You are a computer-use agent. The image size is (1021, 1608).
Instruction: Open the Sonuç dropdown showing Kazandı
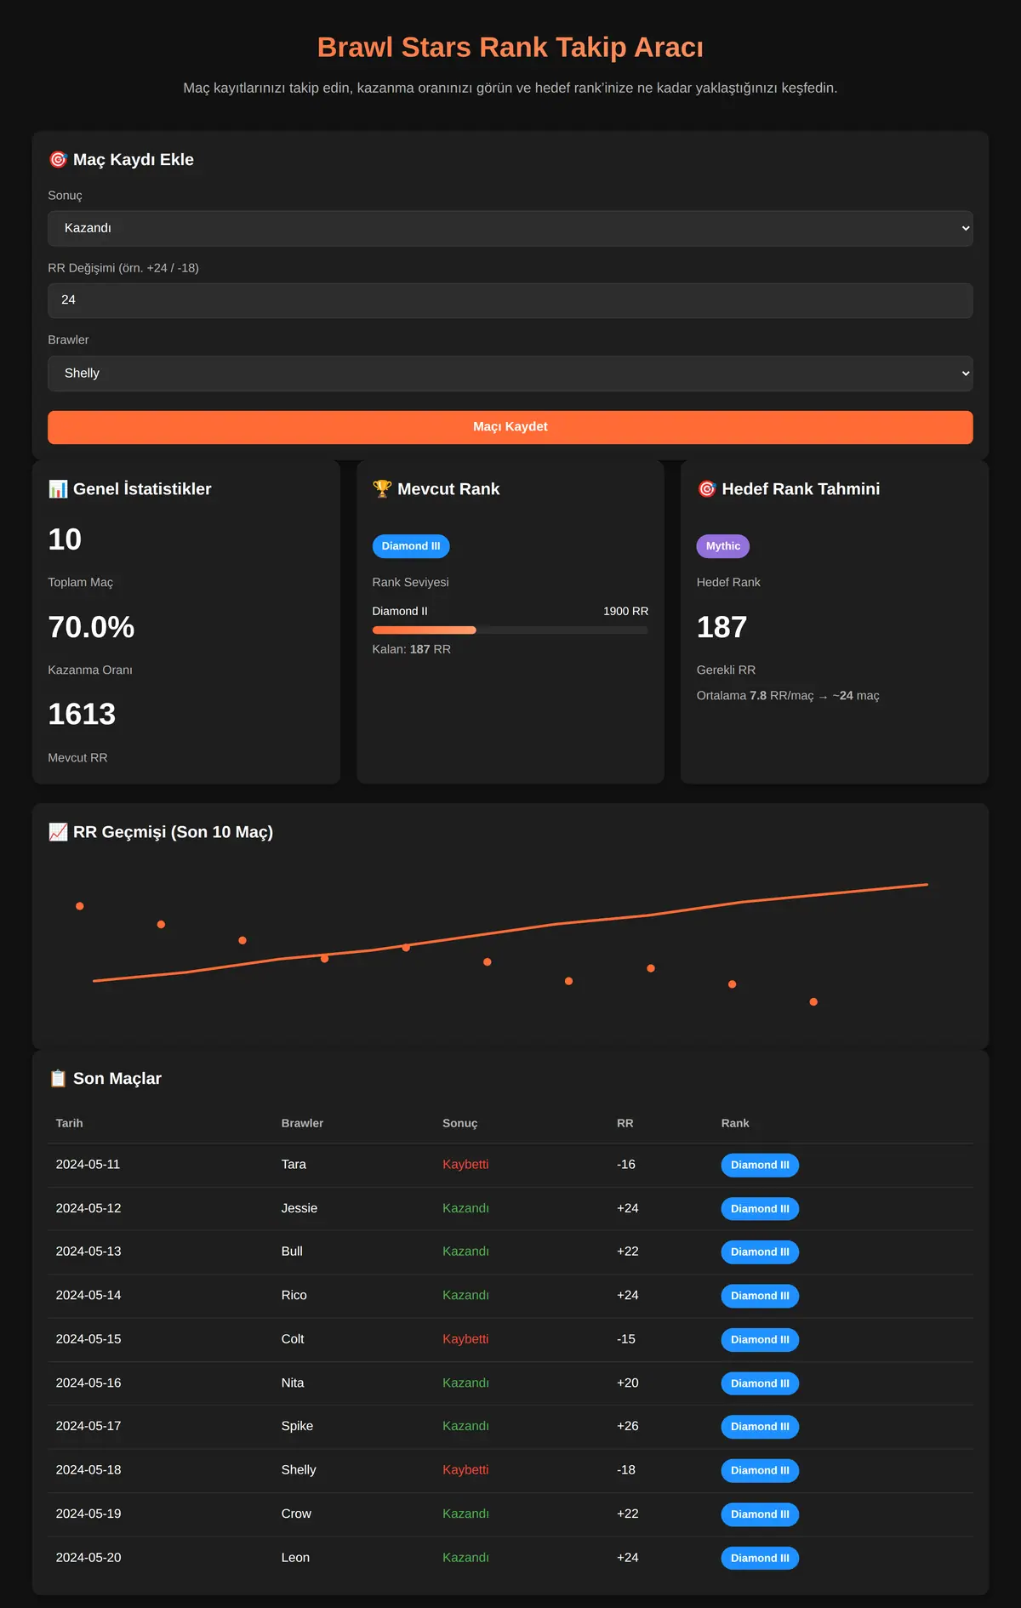coord(510,228)
